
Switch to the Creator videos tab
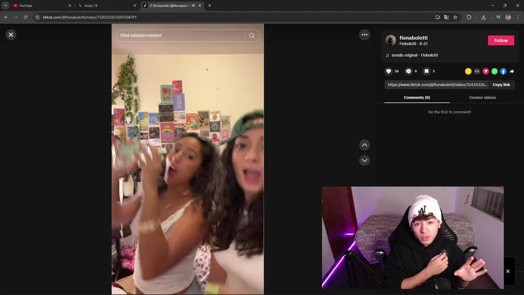(482, 98)
